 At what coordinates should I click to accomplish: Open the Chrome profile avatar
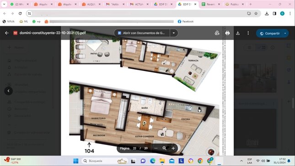282,14
